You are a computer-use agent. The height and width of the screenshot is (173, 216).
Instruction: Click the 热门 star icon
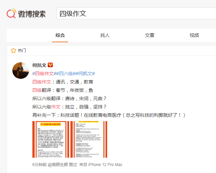13,51
